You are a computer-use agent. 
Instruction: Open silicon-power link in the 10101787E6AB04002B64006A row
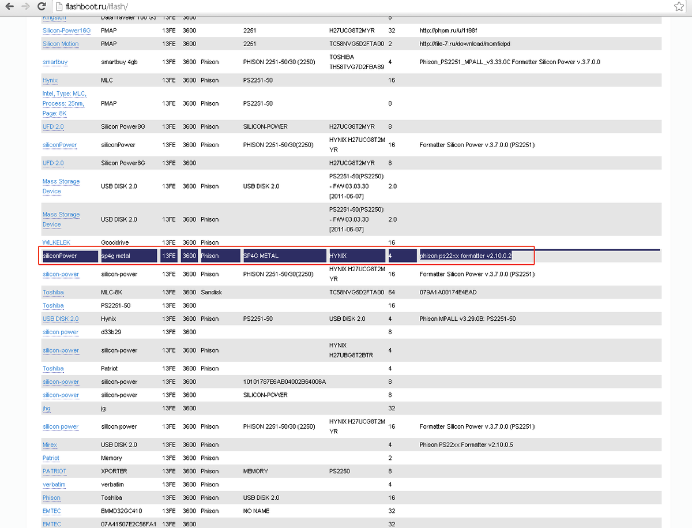coord(61,381)
